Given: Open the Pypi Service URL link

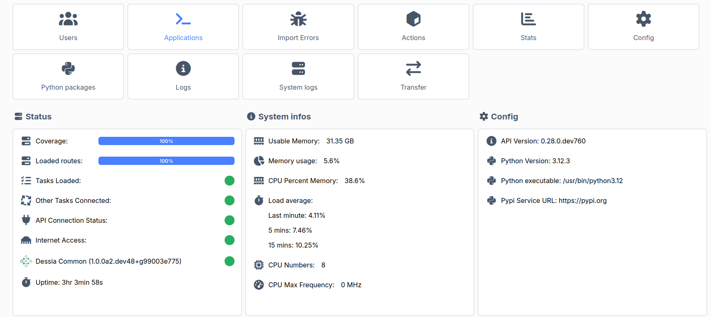Looking at the screenshot, I should coord(582,200).
